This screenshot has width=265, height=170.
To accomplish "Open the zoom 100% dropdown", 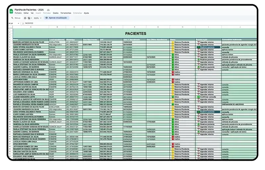I will click(x=37, y=18).
